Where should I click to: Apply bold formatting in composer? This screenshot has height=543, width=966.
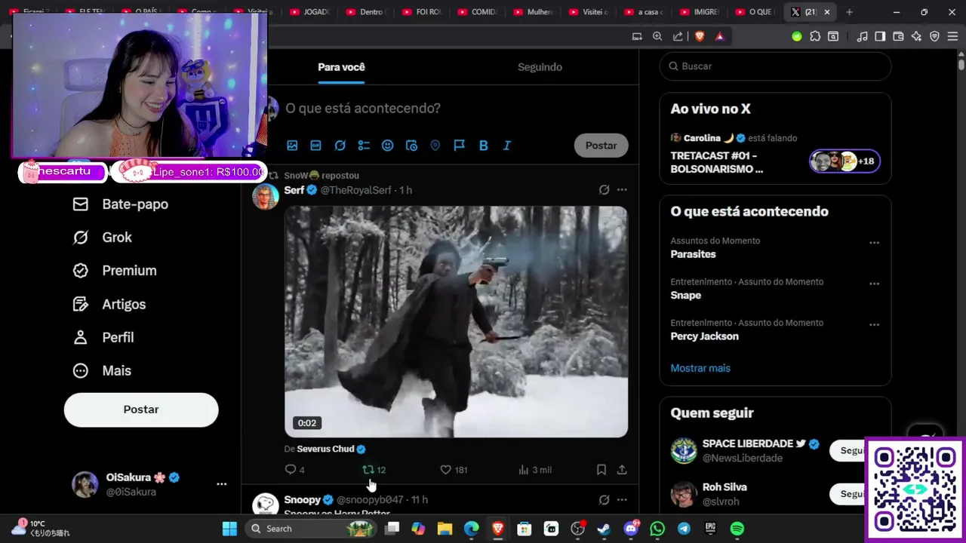click(x=483, y=146)
